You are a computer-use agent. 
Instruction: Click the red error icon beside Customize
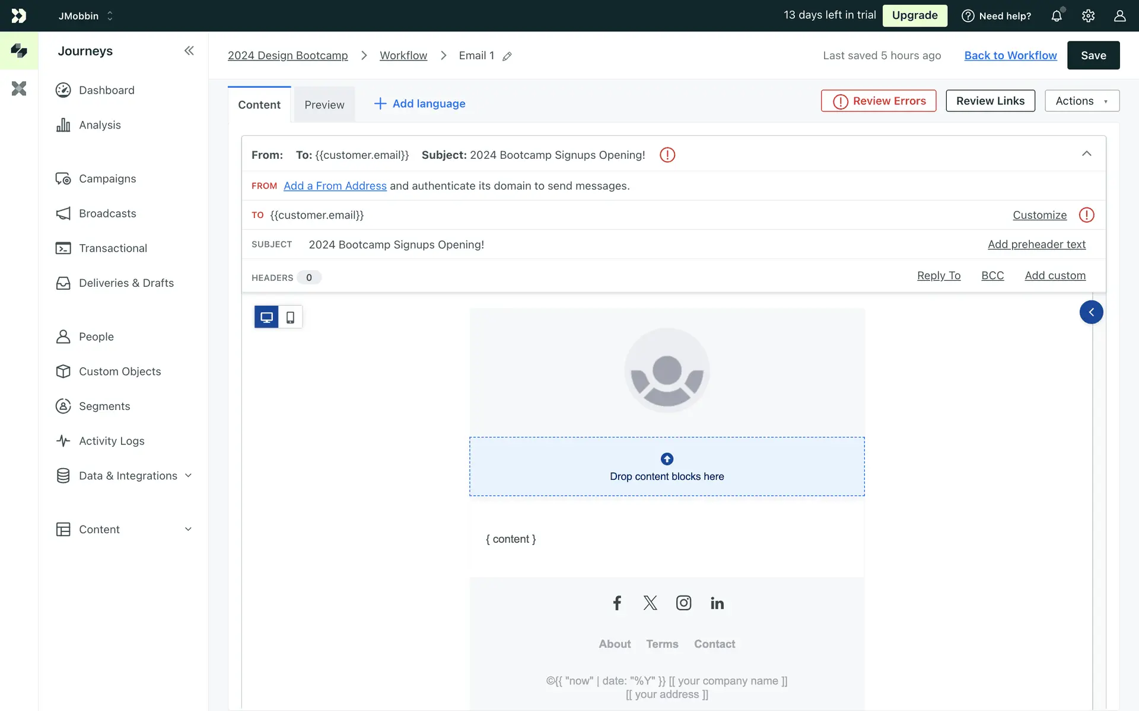(1086, 215)
